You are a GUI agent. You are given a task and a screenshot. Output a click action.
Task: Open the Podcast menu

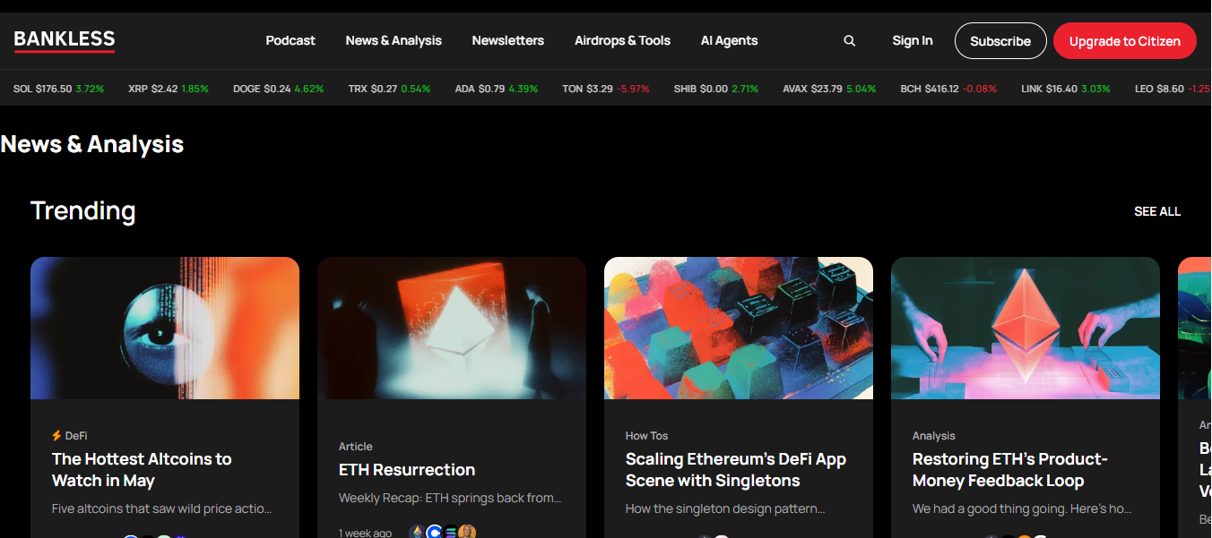point(290,40)
